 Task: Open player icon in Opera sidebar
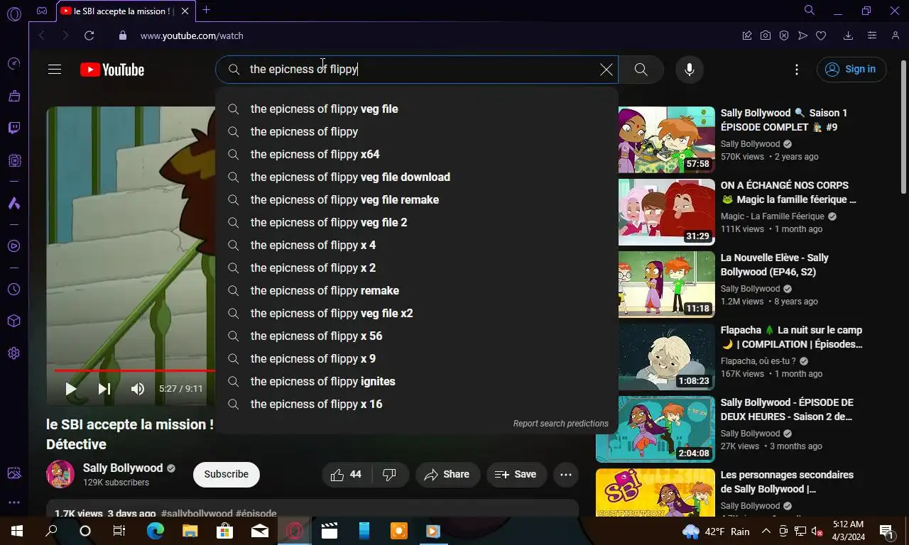tap(14, 246)
